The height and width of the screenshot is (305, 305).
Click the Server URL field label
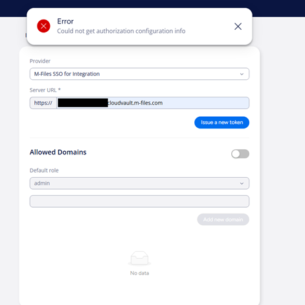click(45, 90)
